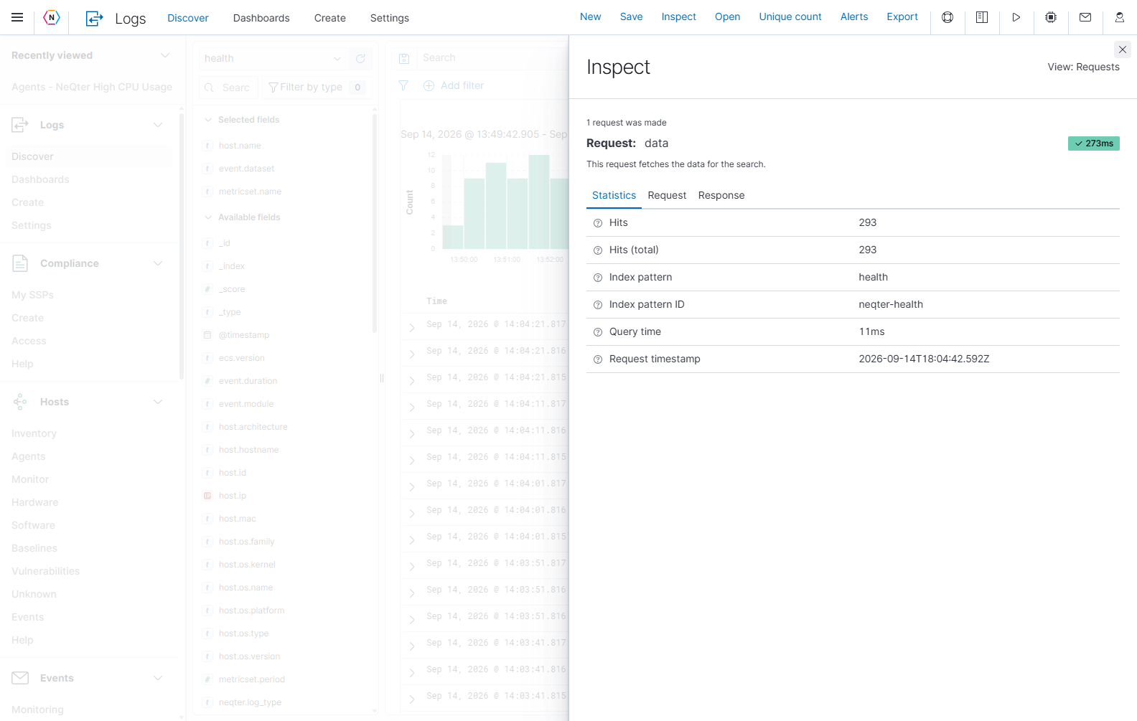Click help icon next to Hits
Screen dimensions: 1137x721
[x=598, y=223]
